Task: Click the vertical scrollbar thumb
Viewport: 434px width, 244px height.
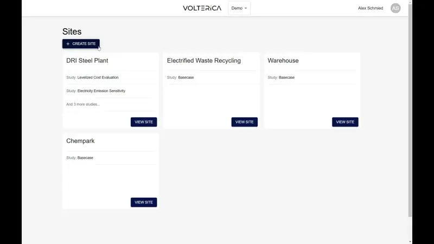Action: 410,110
